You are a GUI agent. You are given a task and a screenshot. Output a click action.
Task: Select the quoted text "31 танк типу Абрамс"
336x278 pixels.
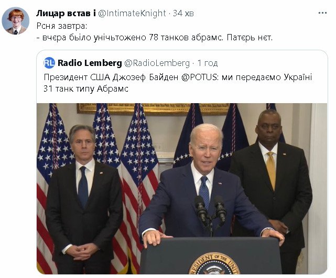86,89
